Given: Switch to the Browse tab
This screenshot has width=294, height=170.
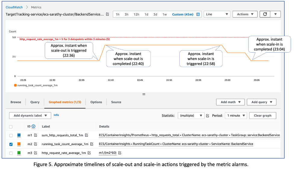Looking at the screenshot, I should click(16, 102).
